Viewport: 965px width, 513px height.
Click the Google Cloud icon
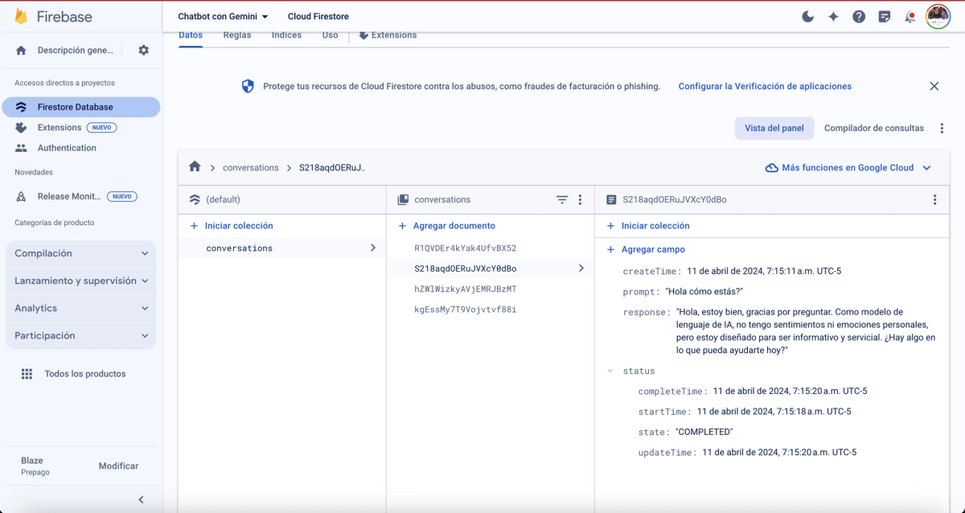click(x=771, y=168)
